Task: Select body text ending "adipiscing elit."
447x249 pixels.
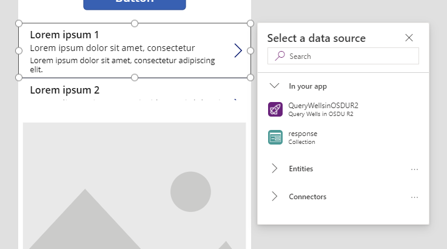Action: 123,65
